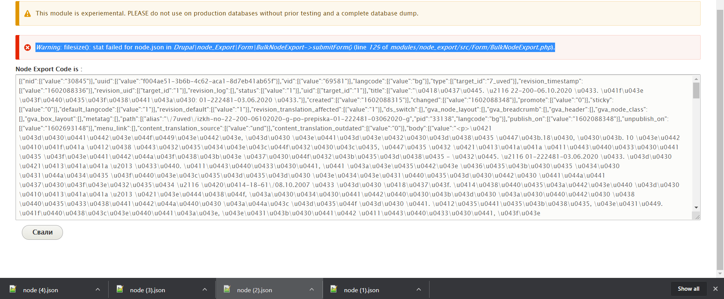Viewport: 724px width, 299px height.
Task: Click the scrollbar thumb in the code textarea
Action: 696,90
